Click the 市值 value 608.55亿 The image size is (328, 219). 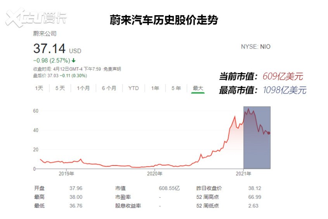click(169, 188)
